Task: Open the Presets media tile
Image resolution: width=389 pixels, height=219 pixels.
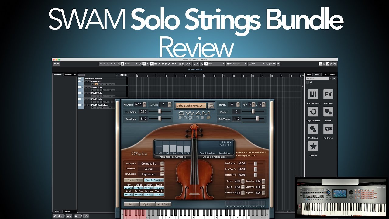Action: pyautogui.click(x=328, y=112)
